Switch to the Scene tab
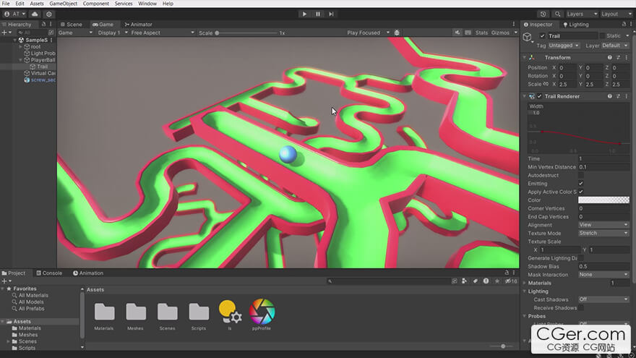 pos(72,25)
